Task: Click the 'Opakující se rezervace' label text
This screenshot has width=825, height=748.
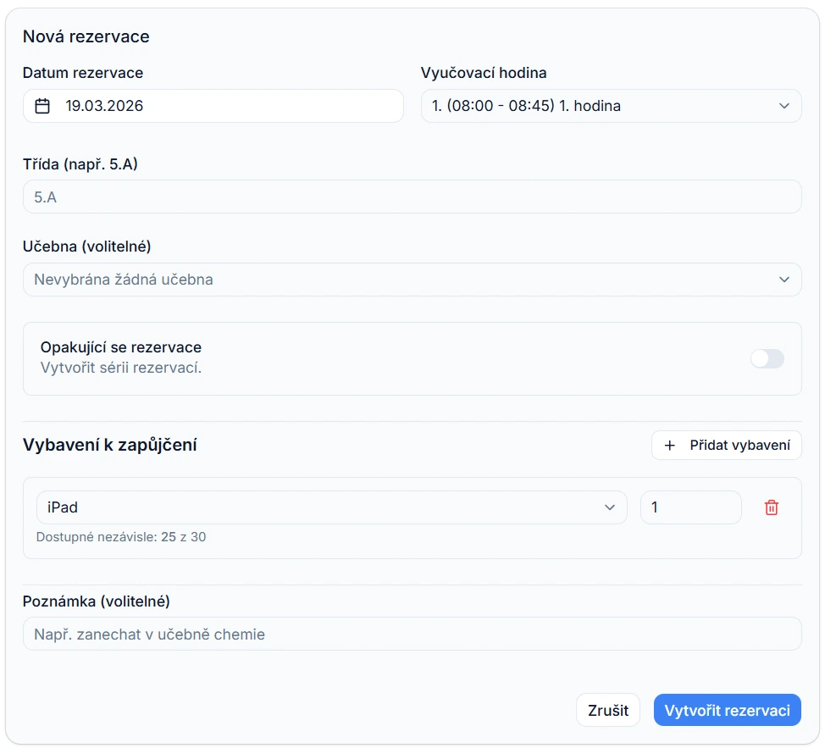Action: click(x=121, y=347)
